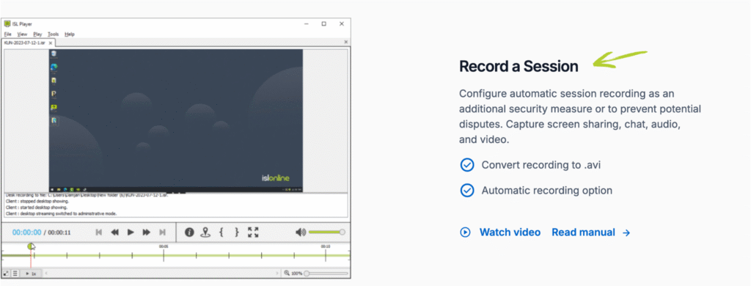The width and height of the screenshot is (751, 286).
Task: Open the 'Read manual' link
Action: coord(583,232)
